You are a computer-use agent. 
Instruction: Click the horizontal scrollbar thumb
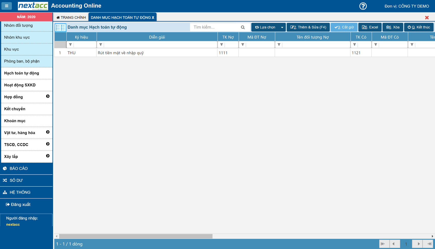click(x=136, y=236)
